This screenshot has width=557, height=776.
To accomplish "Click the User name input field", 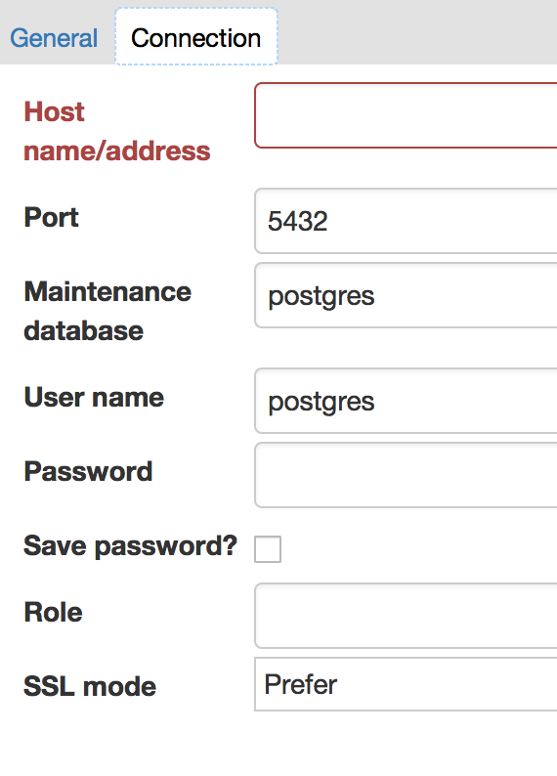I will [406, 401].
